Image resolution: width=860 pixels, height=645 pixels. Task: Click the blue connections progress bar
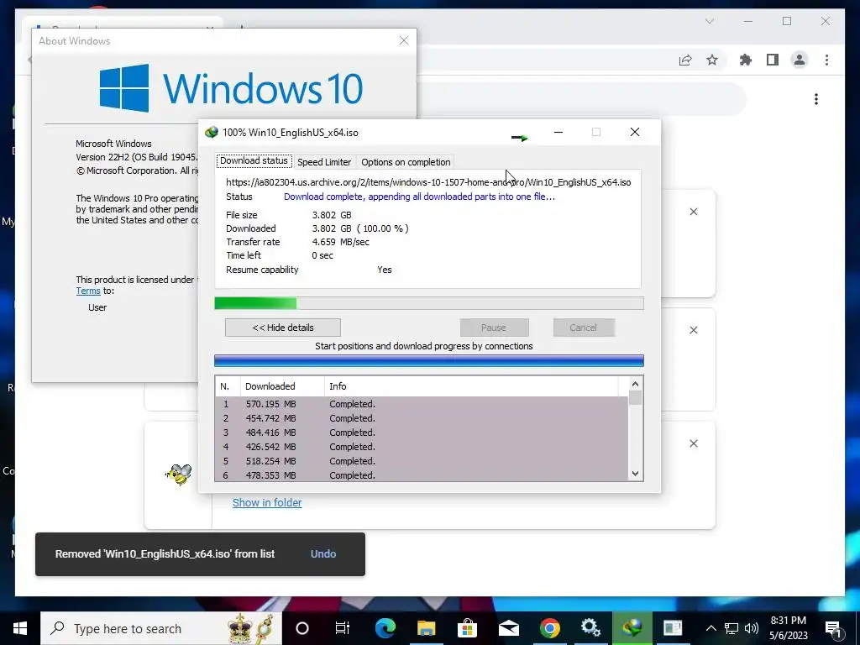click(x=429, y=360)
